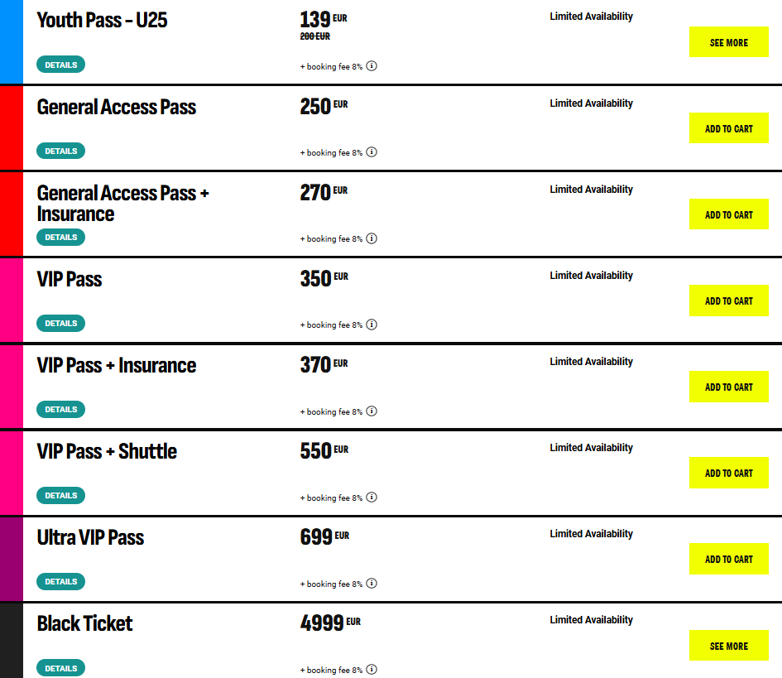Add VIP Pass + Insurance to cart

click(x=729, y=387)
